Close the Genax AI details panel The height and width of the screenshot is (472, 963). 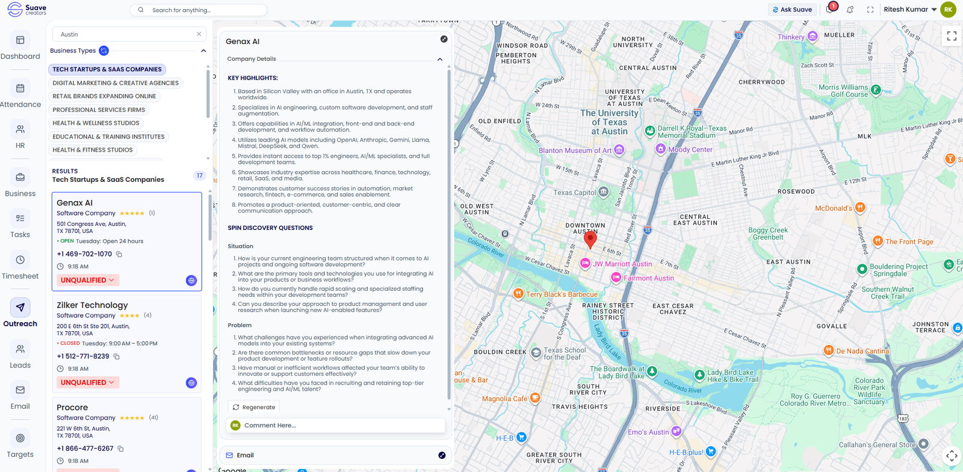(x=444, y=39)
